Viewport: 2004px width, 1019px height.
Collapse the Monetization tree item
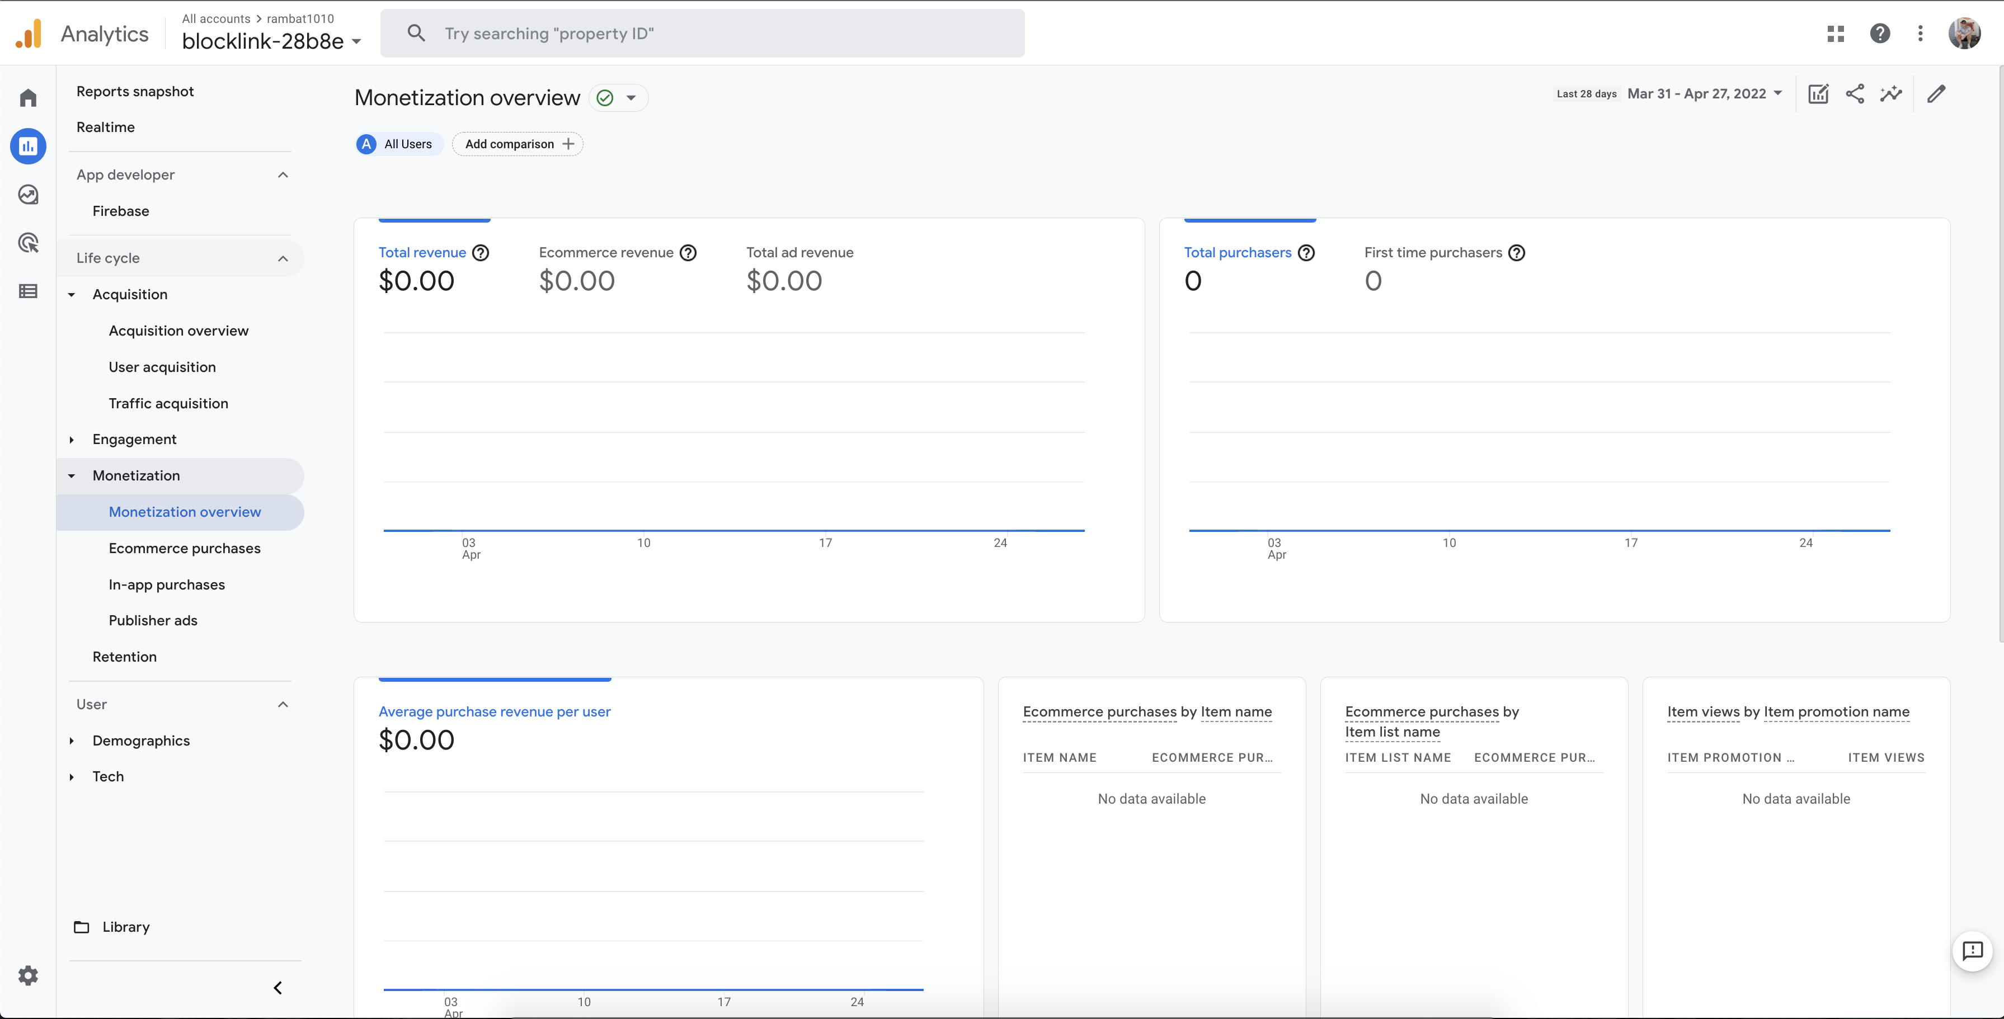(x=72, y=476)
